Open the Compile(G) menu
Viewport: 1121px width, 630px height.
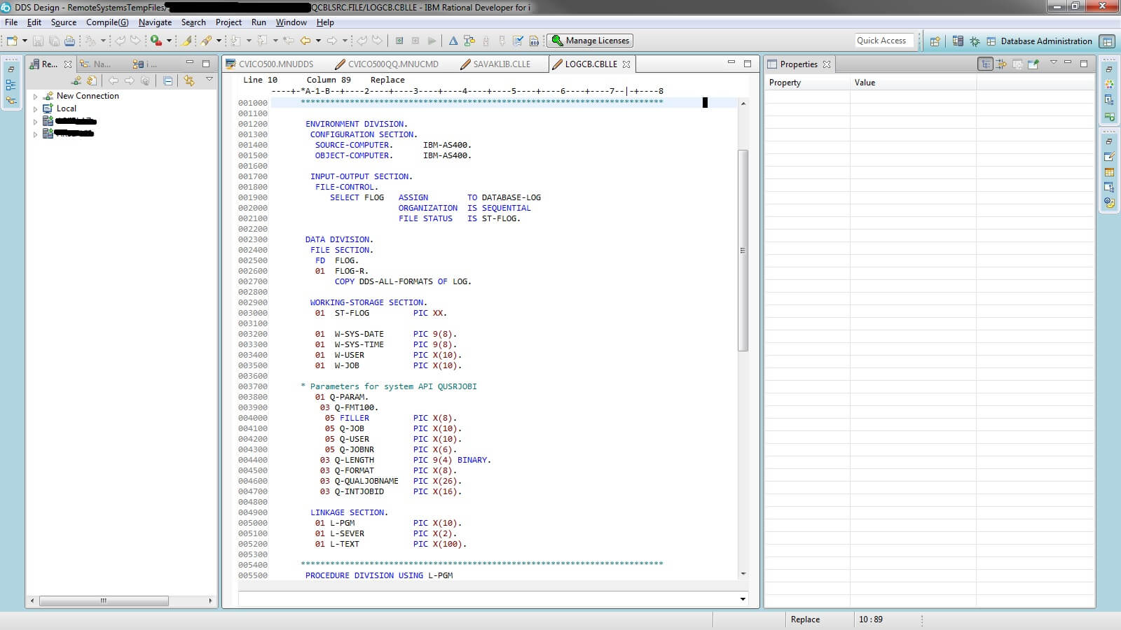point(107,22)
